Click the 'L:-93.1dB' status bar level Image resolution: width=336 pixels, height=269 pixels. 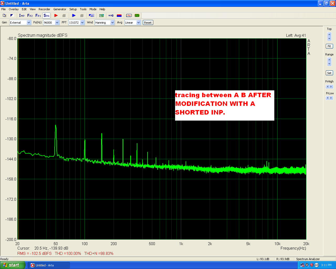(x=263, y=259)
